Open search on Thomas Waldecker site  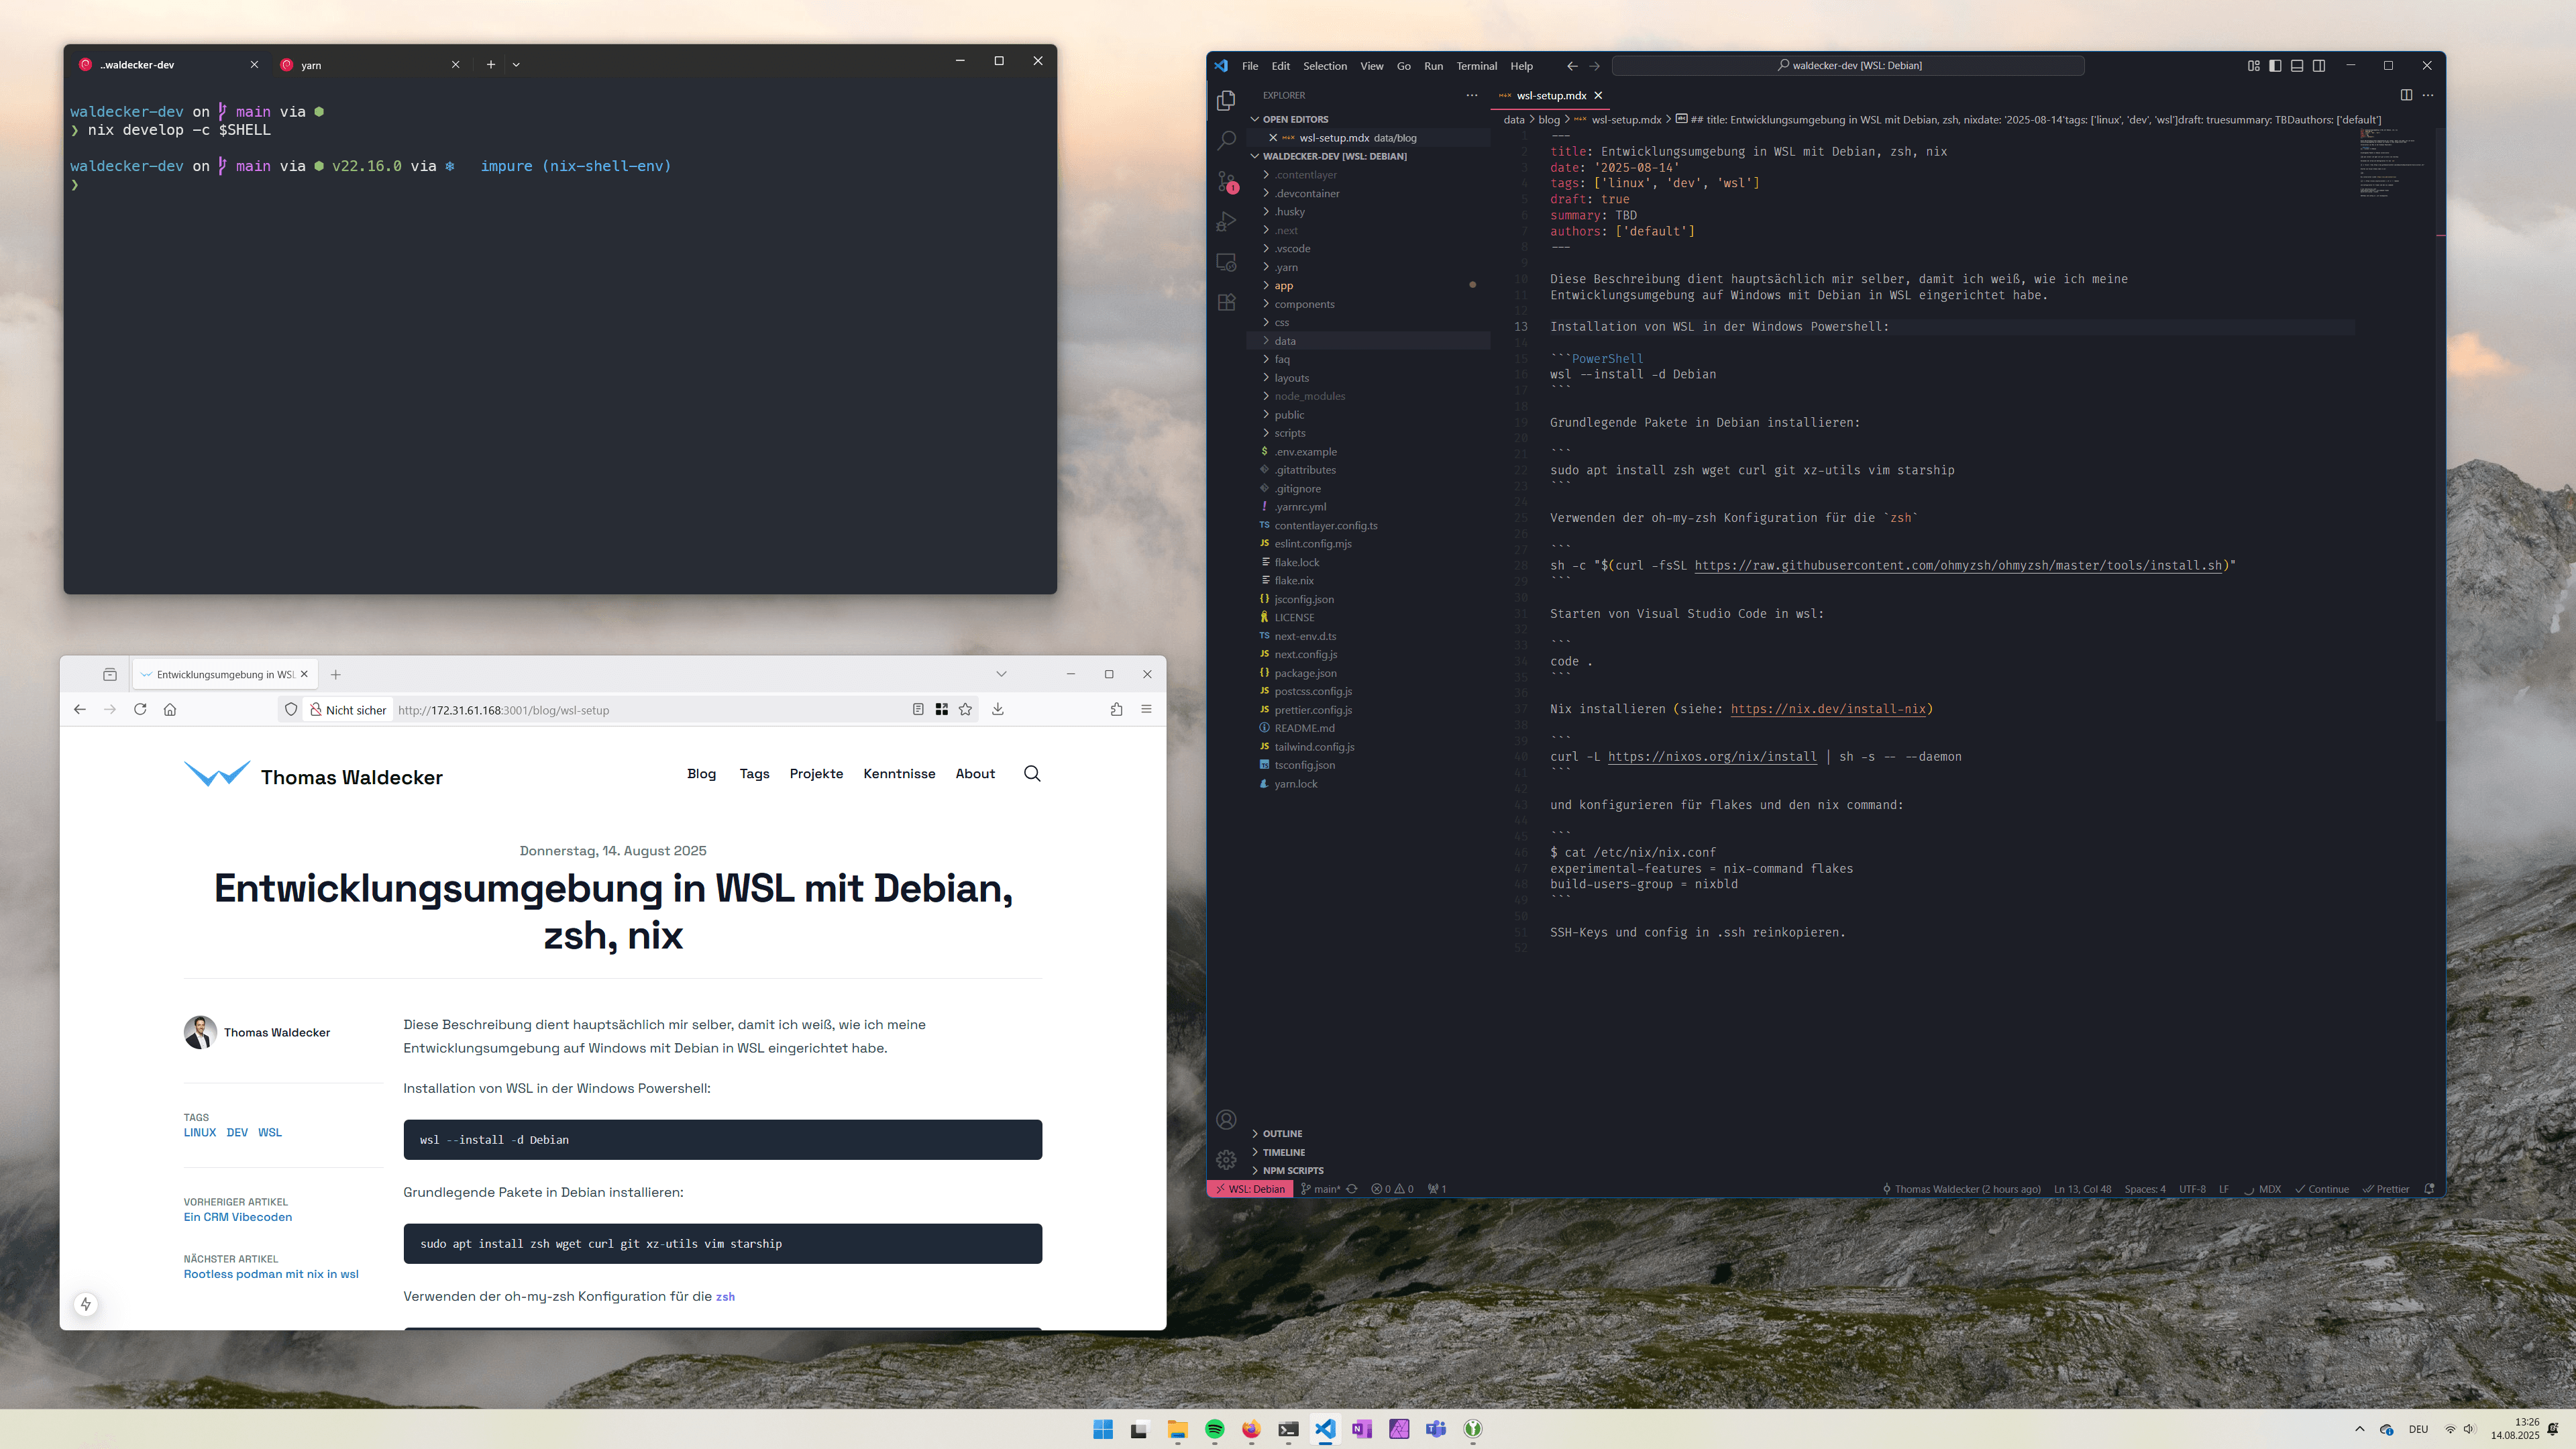point(1032,773)
